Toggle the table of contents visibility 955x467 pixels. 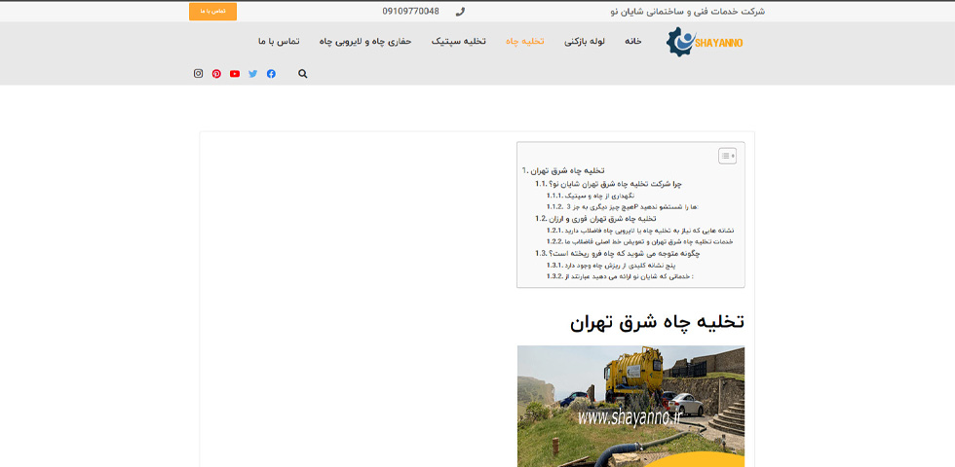(x=727, y=156)
